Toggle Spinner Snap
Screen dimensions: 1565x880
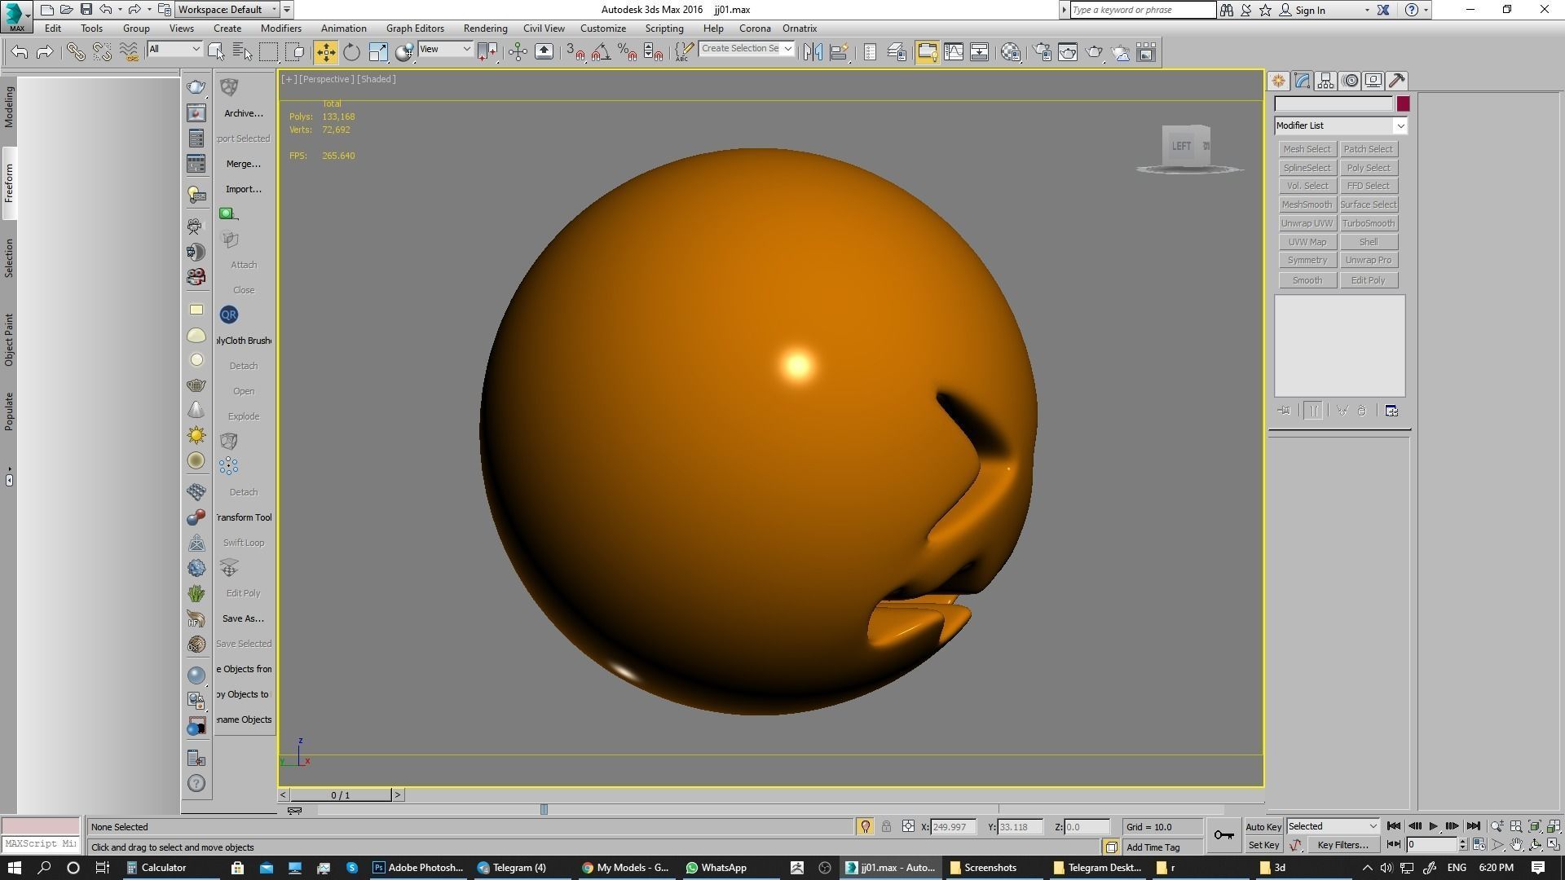pyautogui.click(x=653, y=52)
